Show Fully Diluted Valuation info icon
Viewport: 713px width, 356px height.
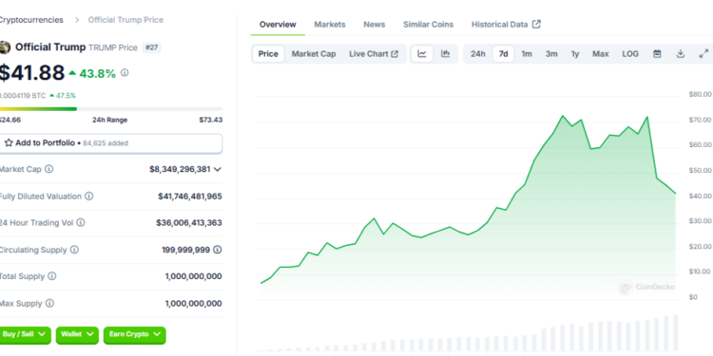pyautogui.click(x=89, y=197)
